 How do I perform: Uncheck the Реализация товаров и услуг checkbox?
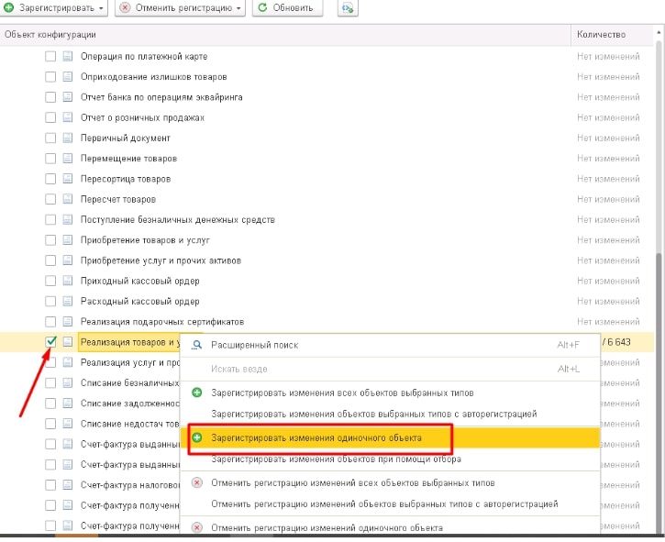coord(50,342)
